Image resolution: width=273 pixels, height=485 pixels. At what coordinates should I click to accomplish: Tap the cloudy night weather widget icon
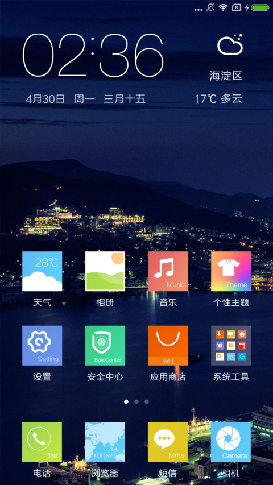click(x=230, y=45)
